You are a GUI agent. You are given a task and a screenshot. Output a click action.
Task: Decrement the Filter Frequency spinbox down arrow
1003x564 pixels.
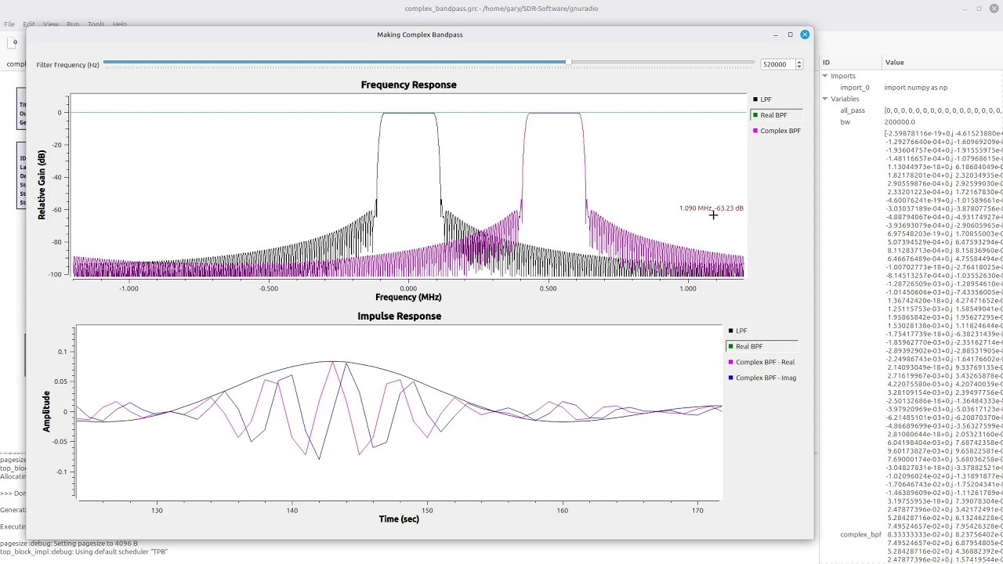[x=798, y=67]
